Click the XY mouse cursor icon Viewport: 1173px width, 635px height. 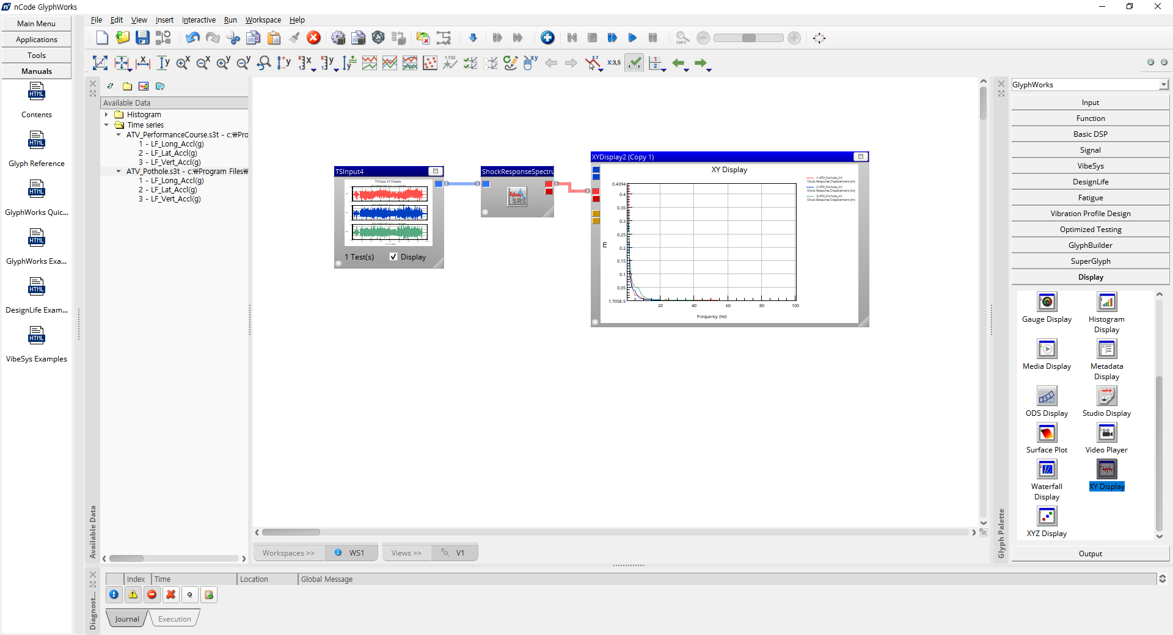(x=530, y=63)
